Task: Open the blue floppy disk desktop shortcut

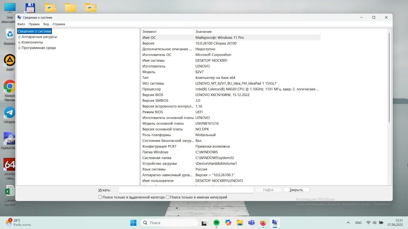Action: pos(30,8)
